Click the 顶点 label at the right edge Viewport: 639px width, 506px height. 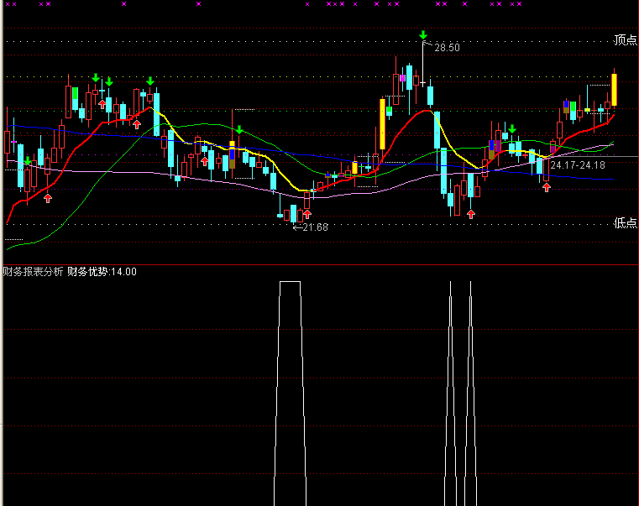pos(625,40)
